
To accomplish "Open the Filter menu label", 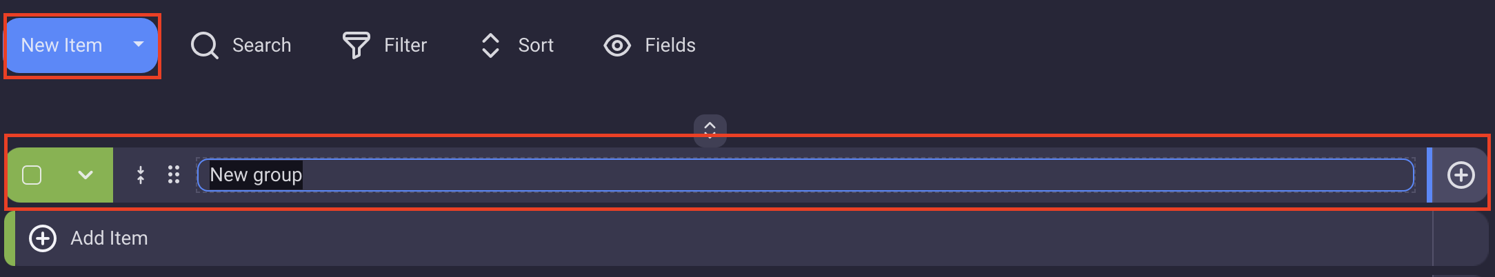I will (x=405, y=45).
